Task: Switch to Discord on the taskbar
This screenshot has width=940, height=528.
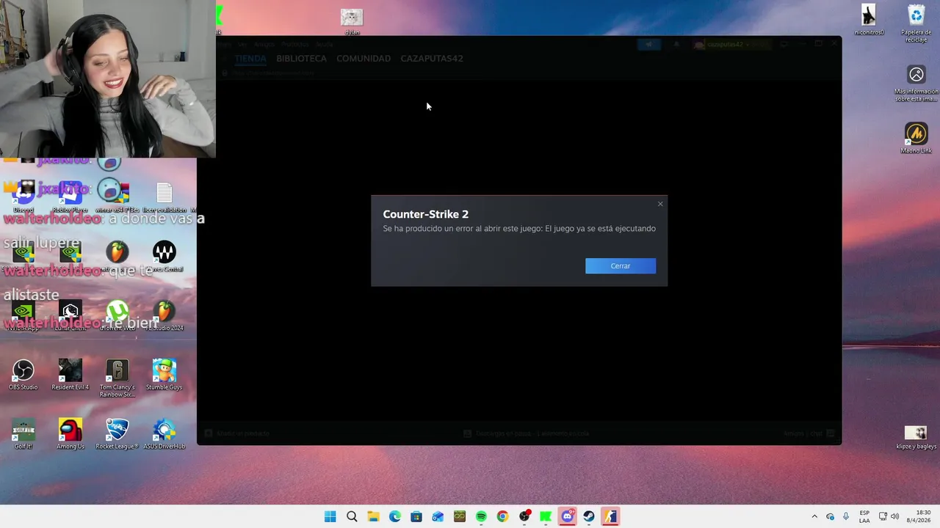Action: pyautogui.click(x=567, y=516)
